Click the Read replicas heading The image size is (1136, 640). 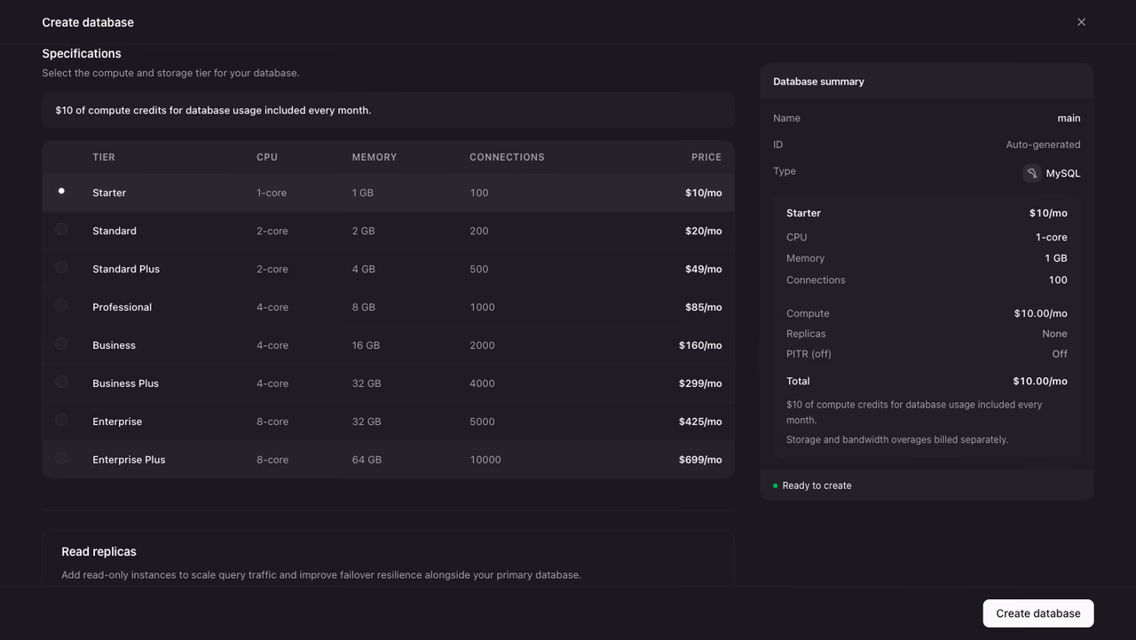[99, 552]
